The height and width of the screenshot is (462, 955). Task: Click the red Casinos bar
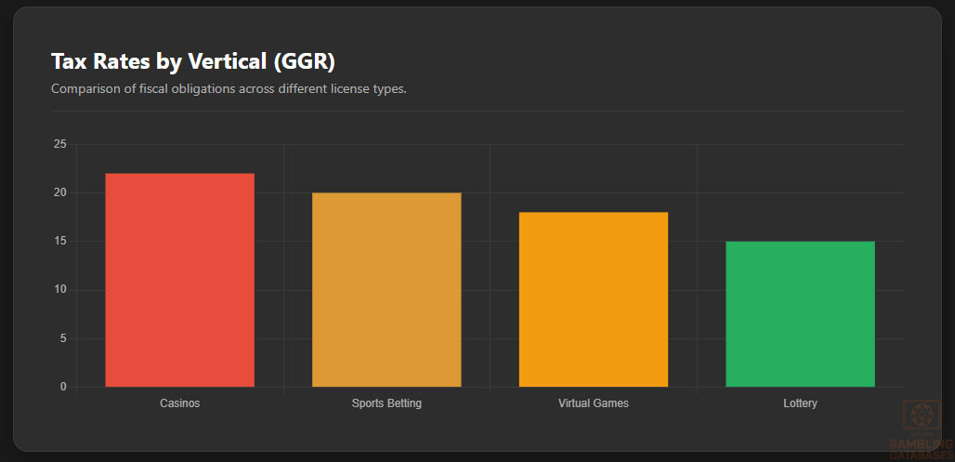[x=179, y=280]
